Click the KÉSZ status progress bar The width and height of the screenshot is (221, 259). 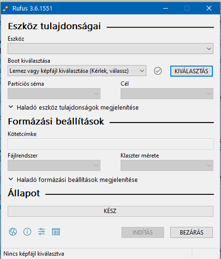pos(110,211)
